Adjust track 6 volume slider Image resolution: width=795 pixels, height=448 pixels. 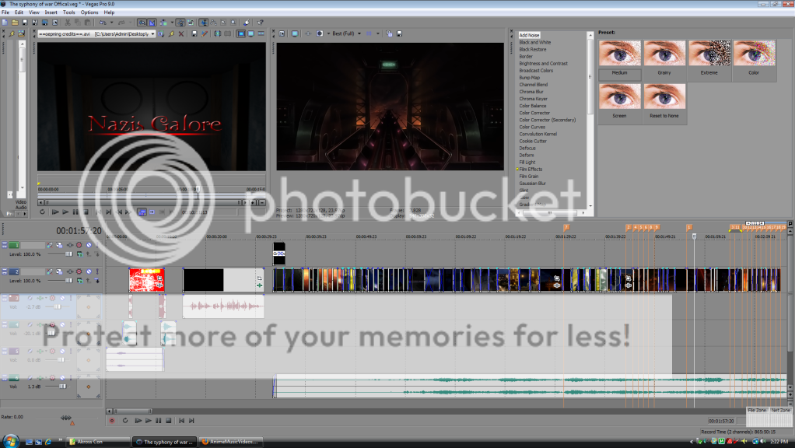(x=62, y=387)
